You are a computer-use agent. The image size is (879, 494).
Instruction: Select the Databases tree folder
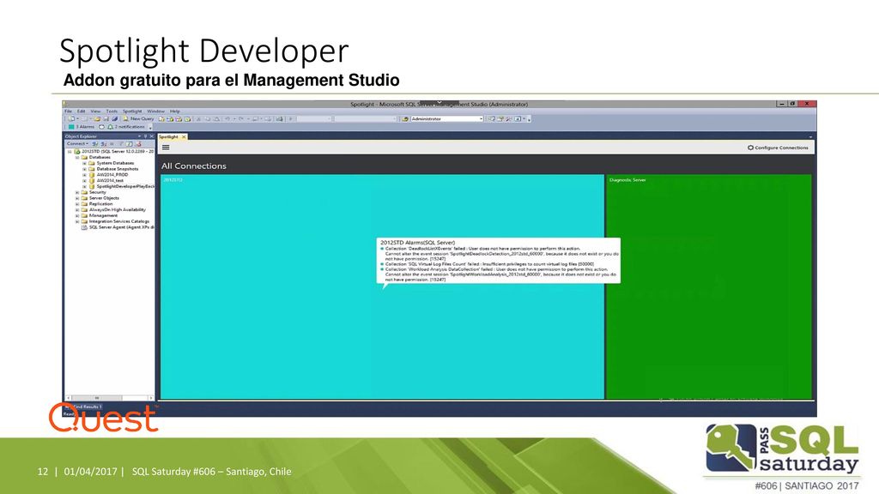tap(96, 158)
